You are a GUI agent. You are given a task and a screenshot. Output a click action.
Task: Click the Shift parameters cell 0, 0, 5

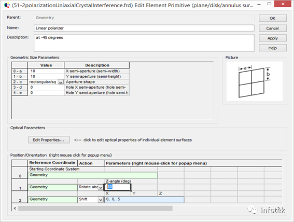[144, 200]
